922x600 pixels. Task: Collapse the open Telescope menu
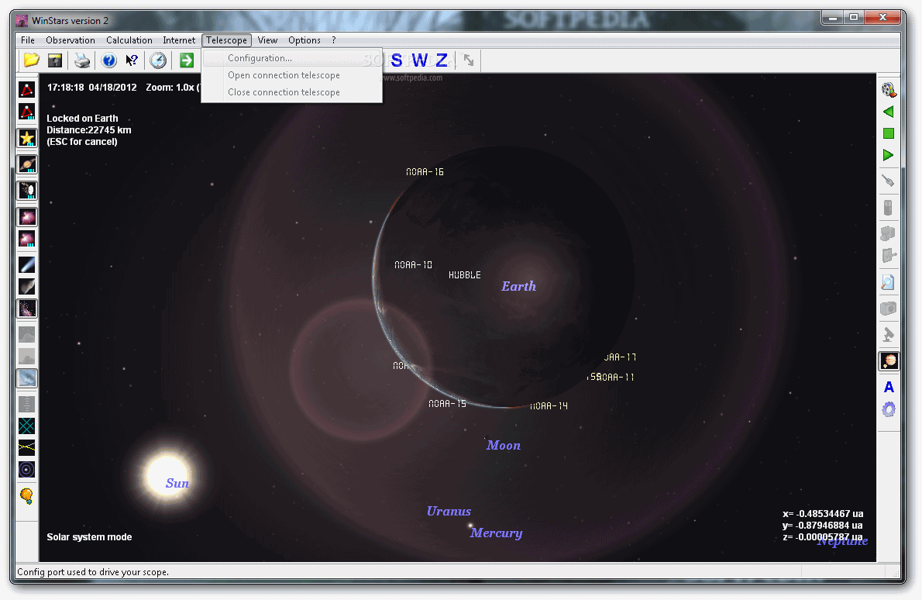point(226,40)
